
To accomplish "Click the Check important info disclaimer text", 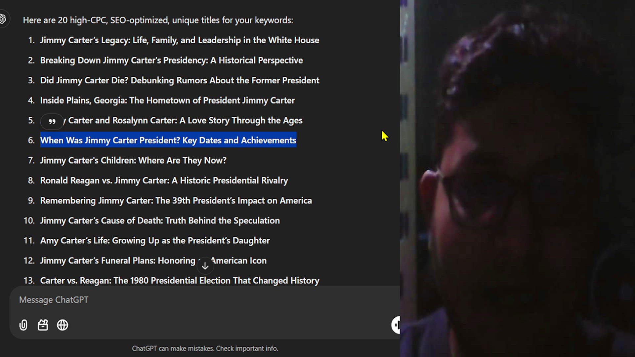I will [x=205, y=348].
